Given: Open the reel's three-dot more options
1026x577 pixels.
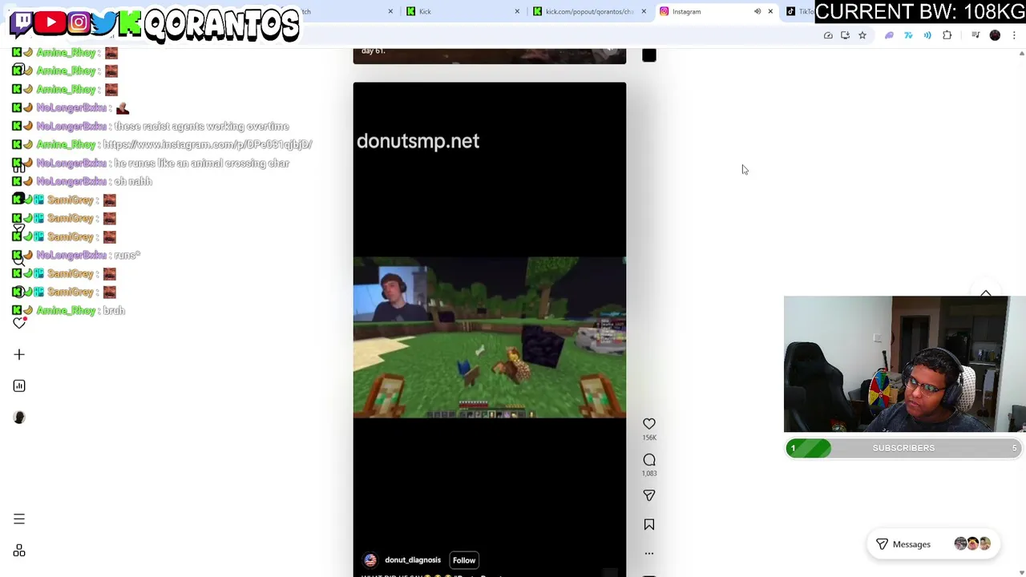Looking at the screenshot, I should pyautogui.click(x=649, y=553).
